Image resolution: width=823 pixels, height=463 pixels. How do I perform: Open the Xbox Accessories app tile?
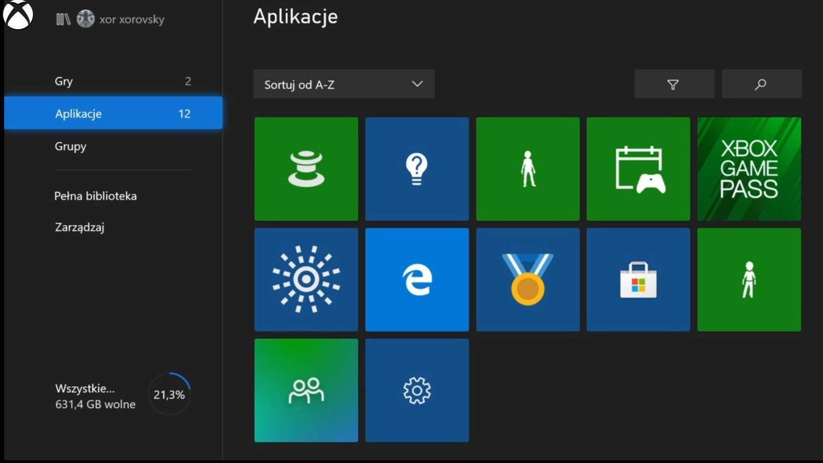click(x=306, y=169)
